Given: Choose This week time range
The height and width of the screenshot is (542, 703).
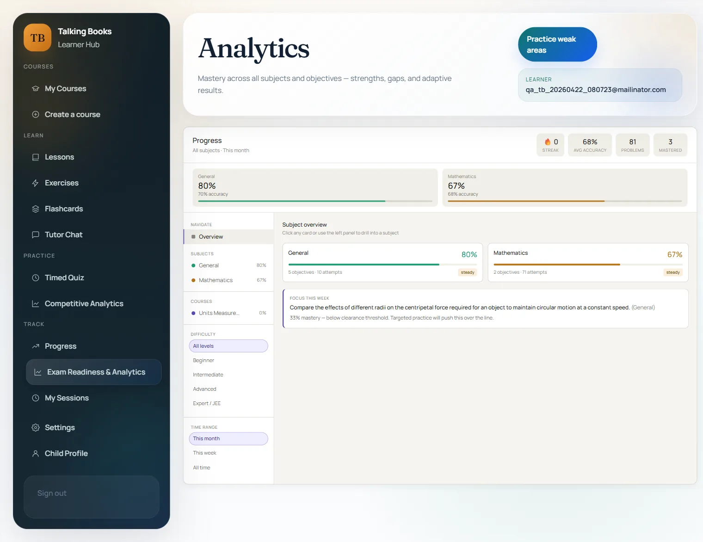Looking at the screenshot, I should [228, 453].
